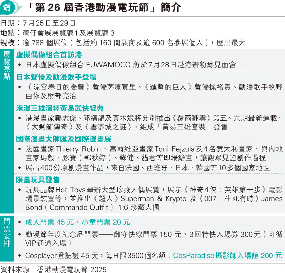The height and width of the screenshot is (273, 285).
Task: Click the line naming Thierry Robin and Toni Fejzula
Action: point(154,149)
